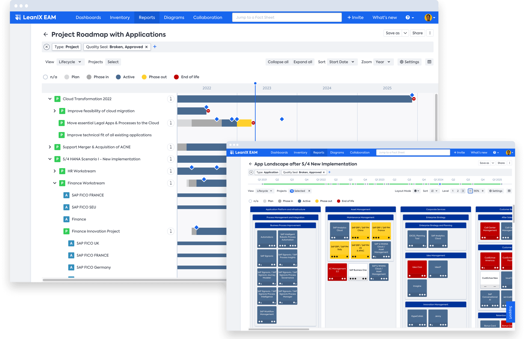This screenshot has width=528, height=339.
Task: Open the Collaboration section in the navbar
Action: 208,17
